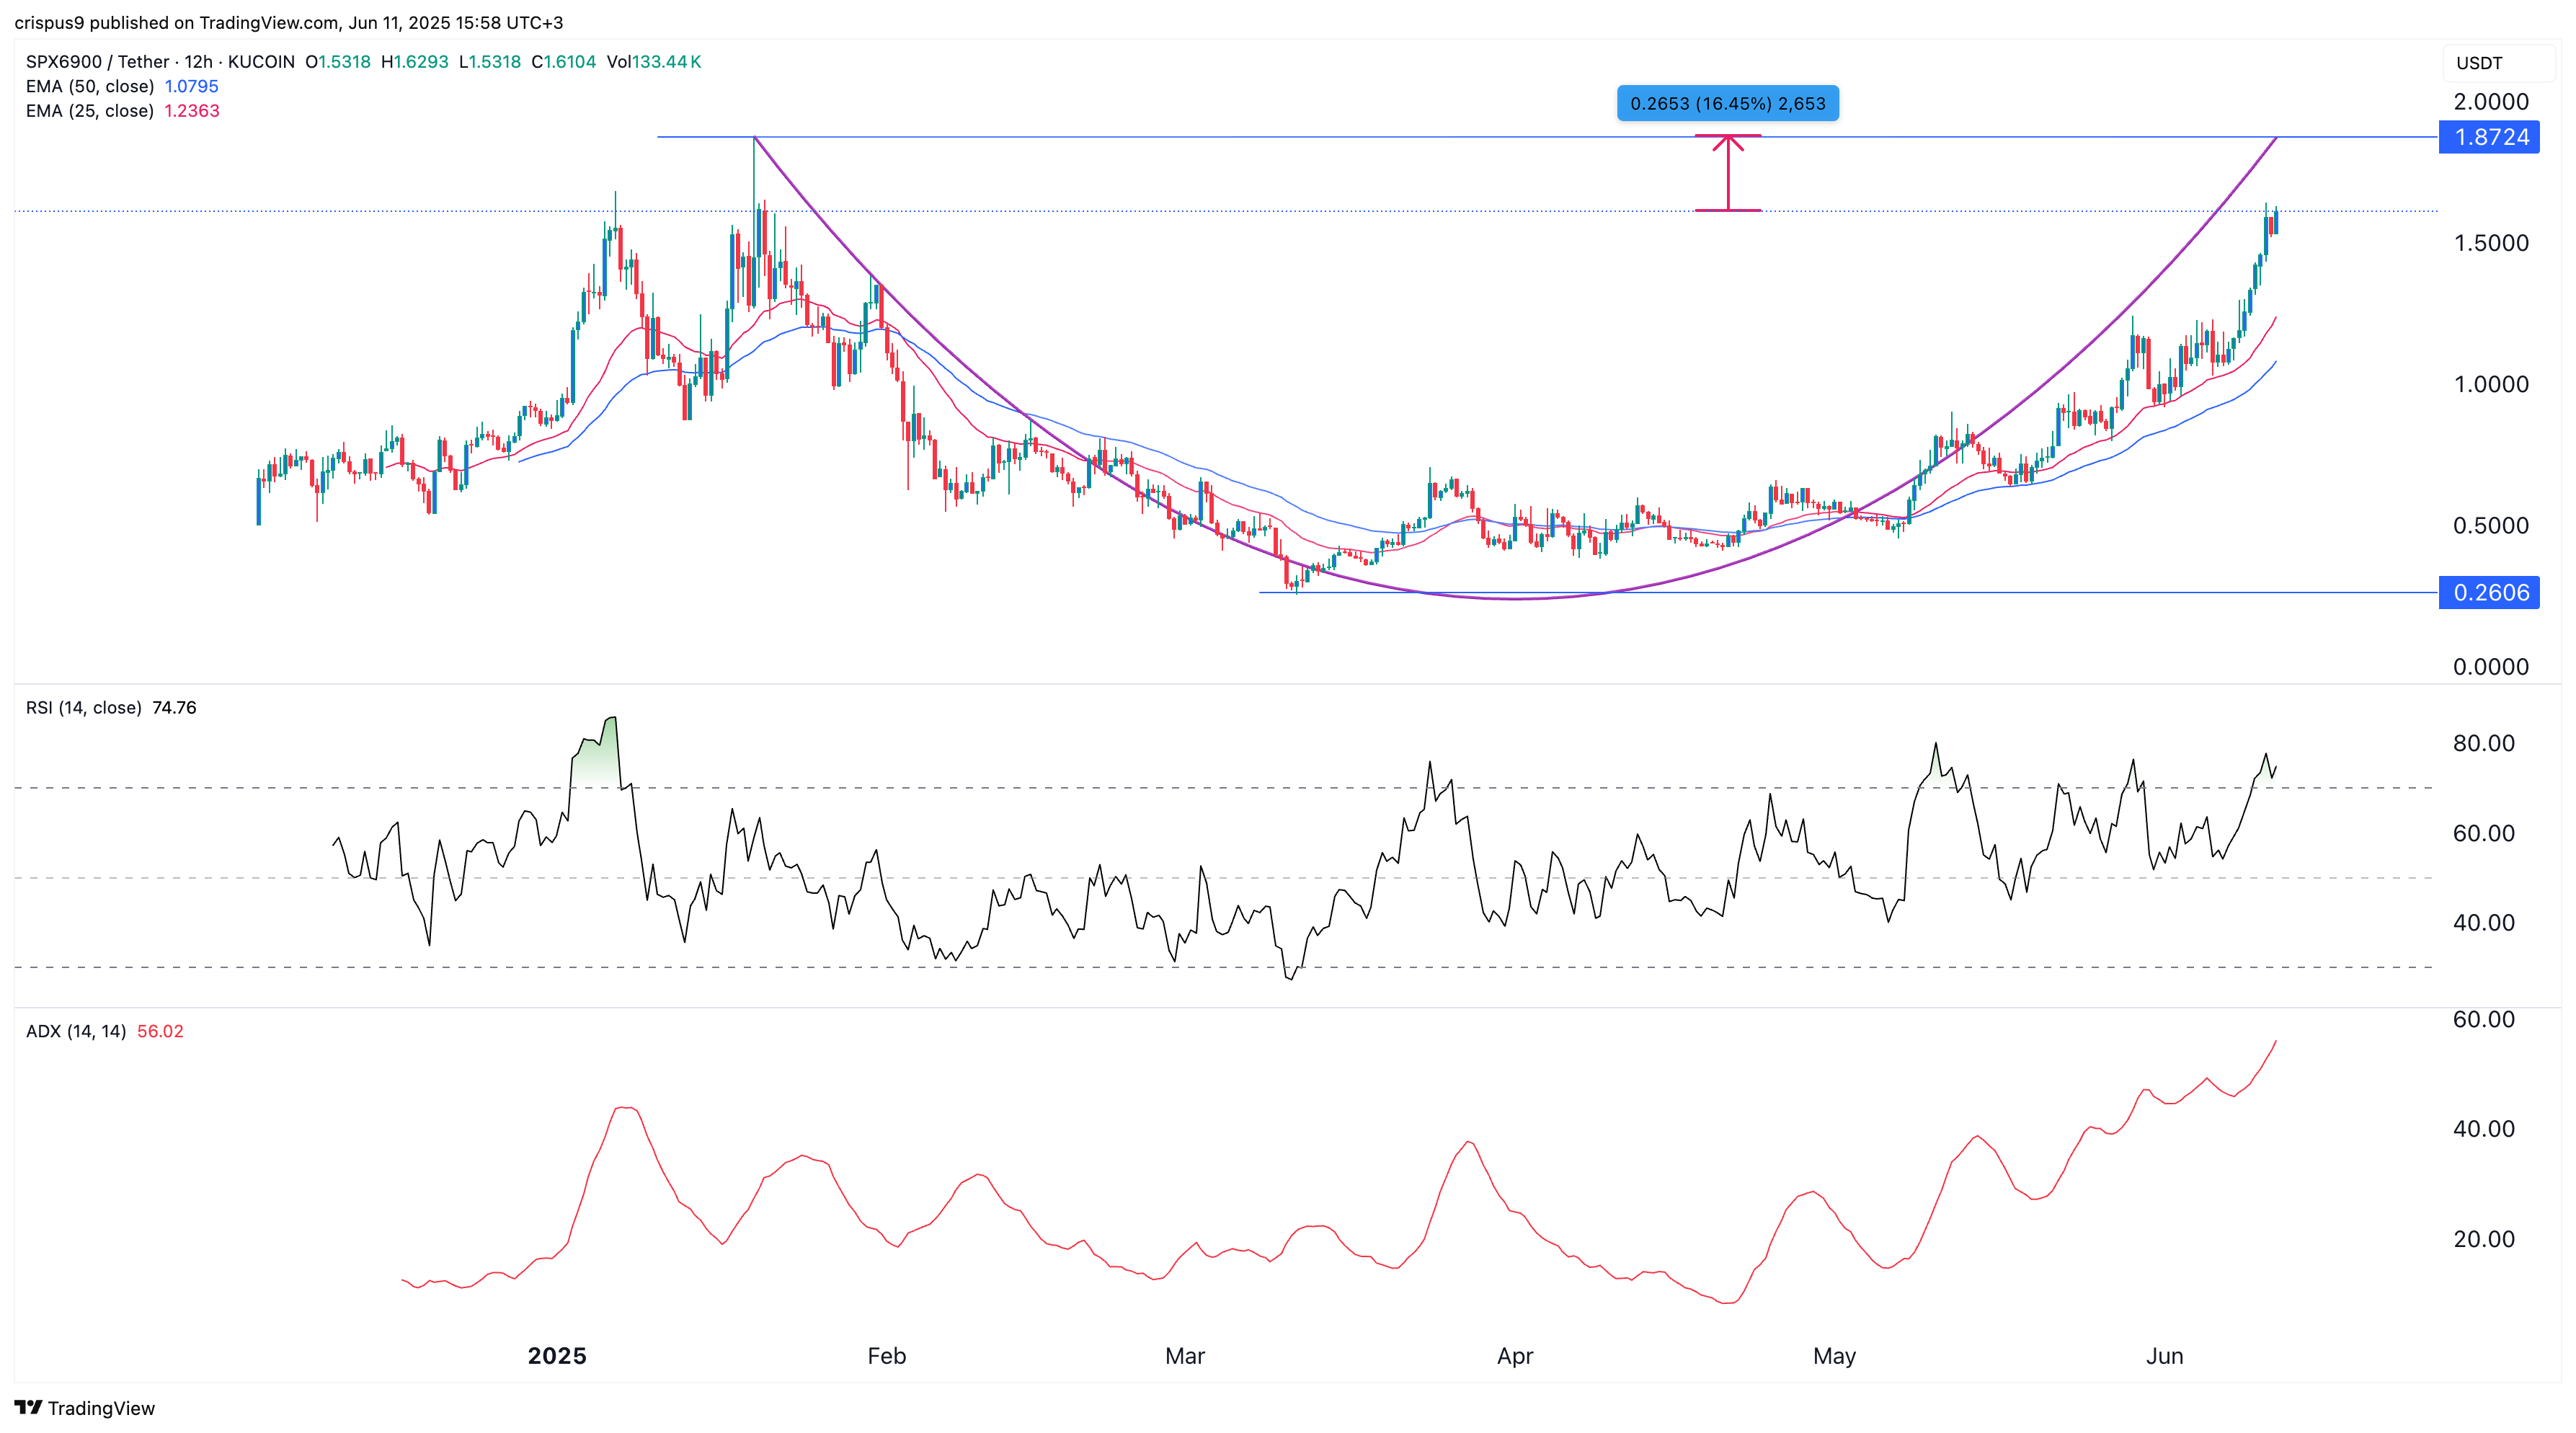Click the 1.8724 price label
Viewport: 2576px width, 1433px height.
point(2489,137)
